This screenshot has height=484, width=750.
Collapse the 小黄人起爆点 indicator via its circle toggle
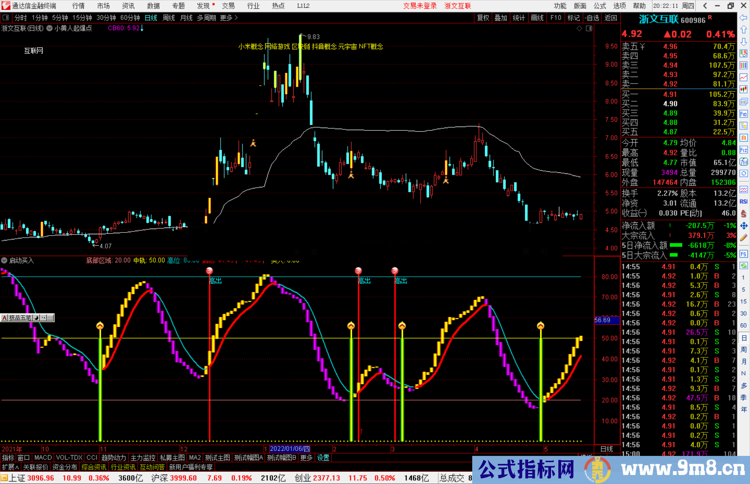pos(49,28)
